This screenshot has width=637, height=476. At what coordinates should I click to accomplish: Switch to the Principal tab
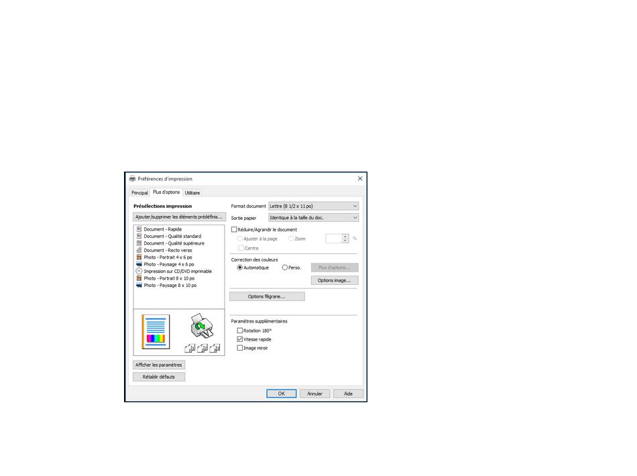(139, 193)
